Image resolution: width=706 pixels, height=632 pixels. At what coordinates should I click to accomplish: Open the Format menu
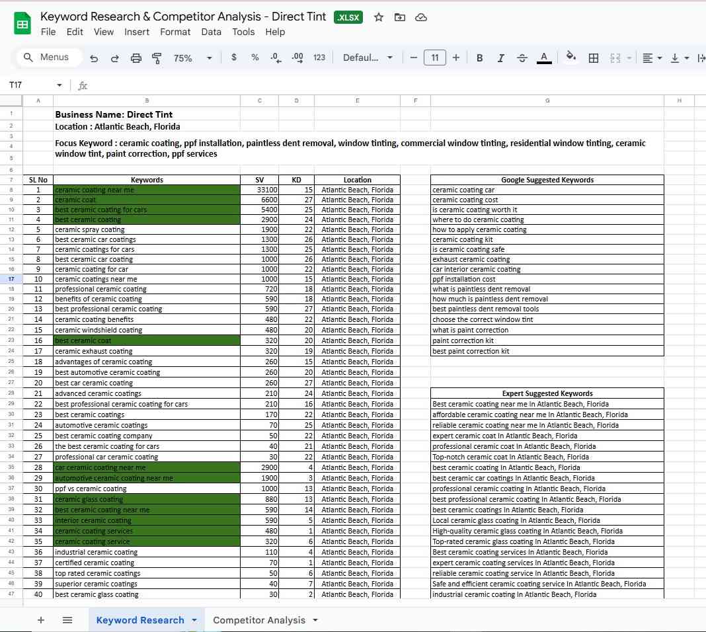coord(175,32)
